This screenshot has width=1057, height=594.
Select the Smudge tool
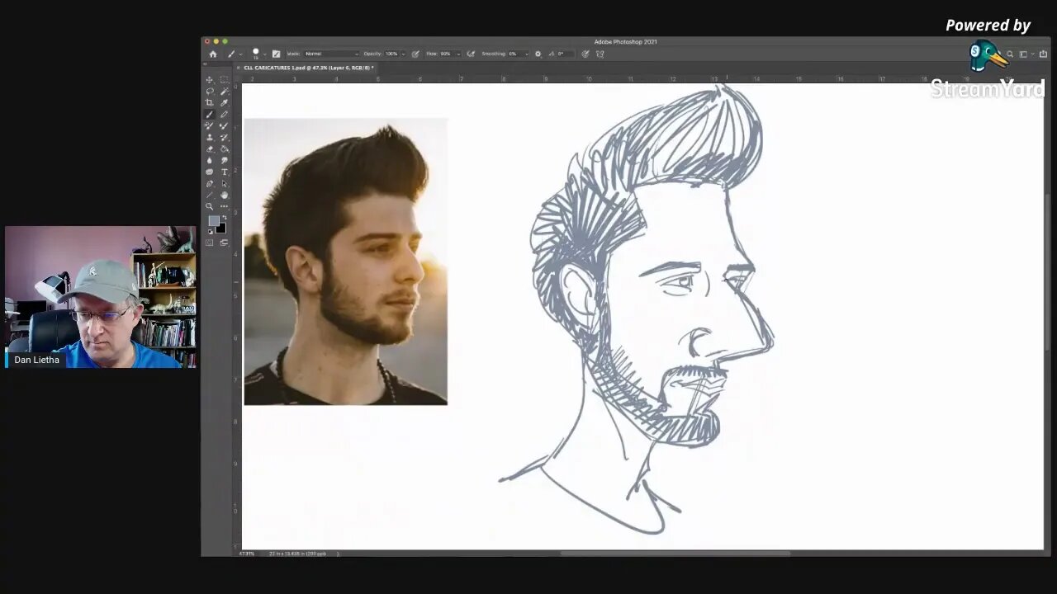click(x=225, y=159)
